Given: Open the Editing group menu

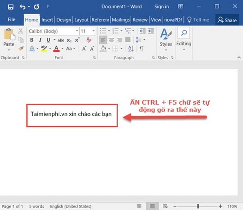Looking at the screenshot, I should 184,39.
